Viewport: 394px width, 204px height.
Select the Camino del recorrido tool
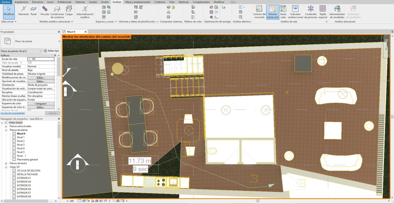tap(259, 11)
